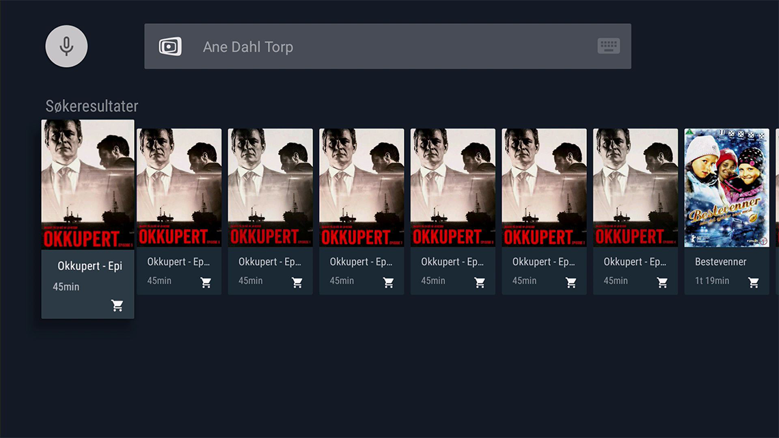Select the cart icon on seventh Okkupert result
This screenshot has width=779, height=438.
point(662,282)
